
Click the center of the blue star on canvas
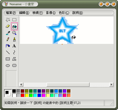click(x=62, y=31)
